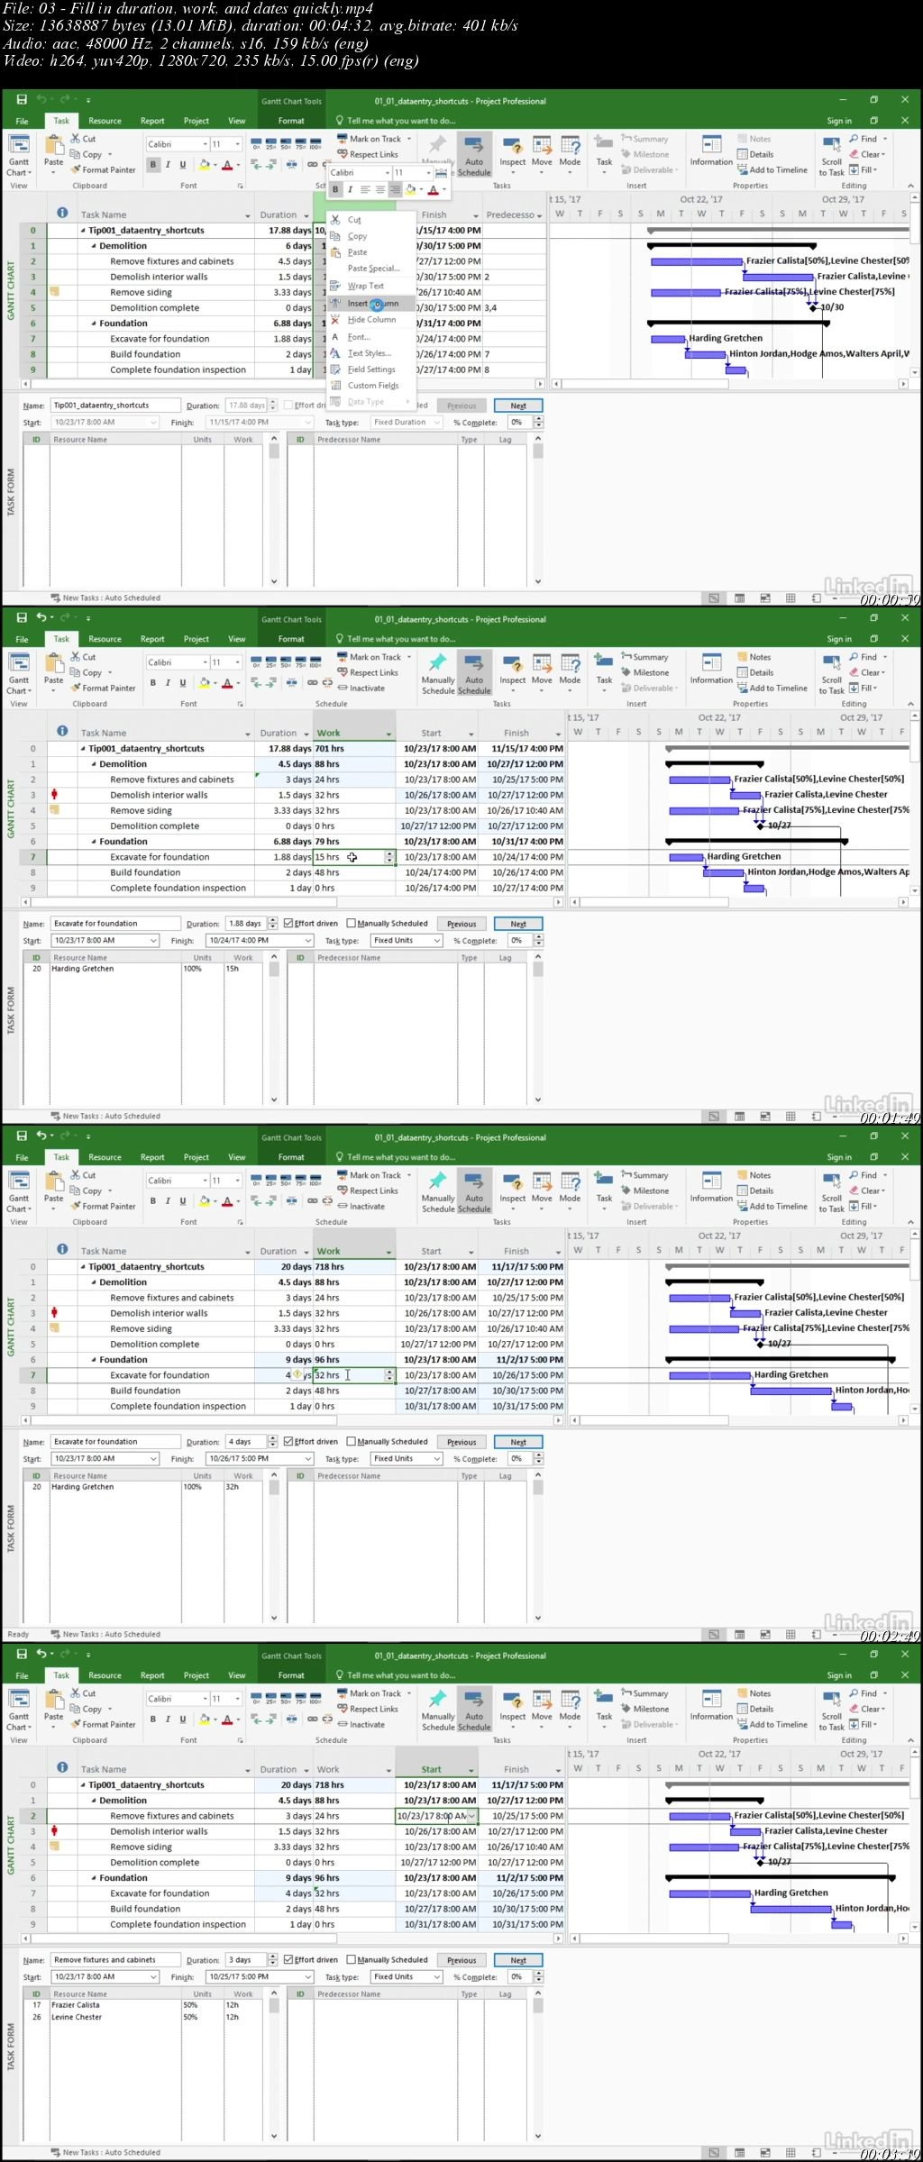The height and width of the screenshot is (2162, 923).
Task: Click Name field containing Tip001_dataentry_shortcuts
Action: pos(114,406)
